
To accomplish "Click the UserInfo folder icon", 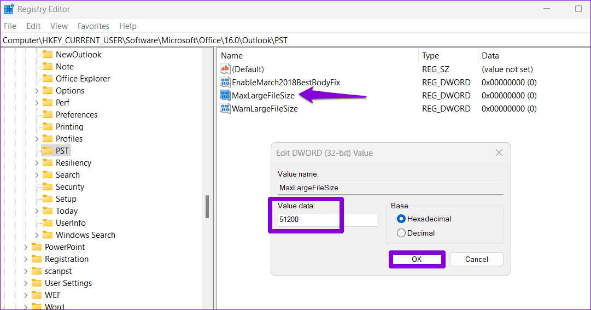I will pyautogui.click(x=48, y=223).
